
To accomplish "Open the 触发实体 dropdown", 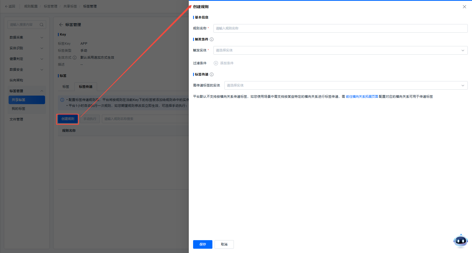I will pyautogui.click(x=340, y=50).
